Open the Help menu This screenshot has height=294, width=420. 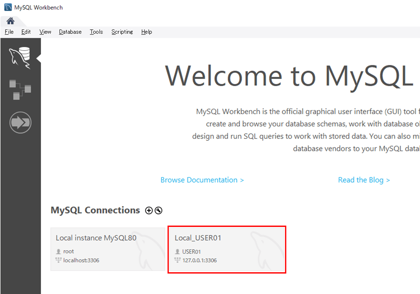coord(147,32)
